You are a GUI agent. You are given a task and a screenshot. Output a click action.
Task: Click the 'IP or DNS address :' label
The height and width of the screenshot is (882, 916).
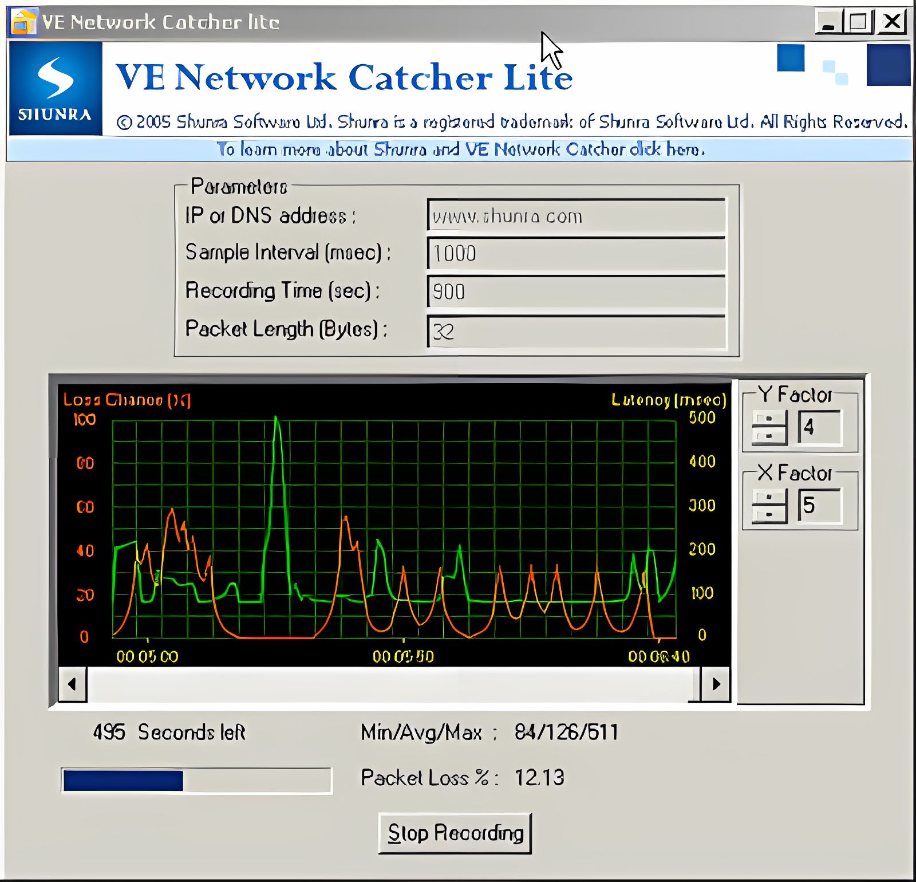click(270, 216)
